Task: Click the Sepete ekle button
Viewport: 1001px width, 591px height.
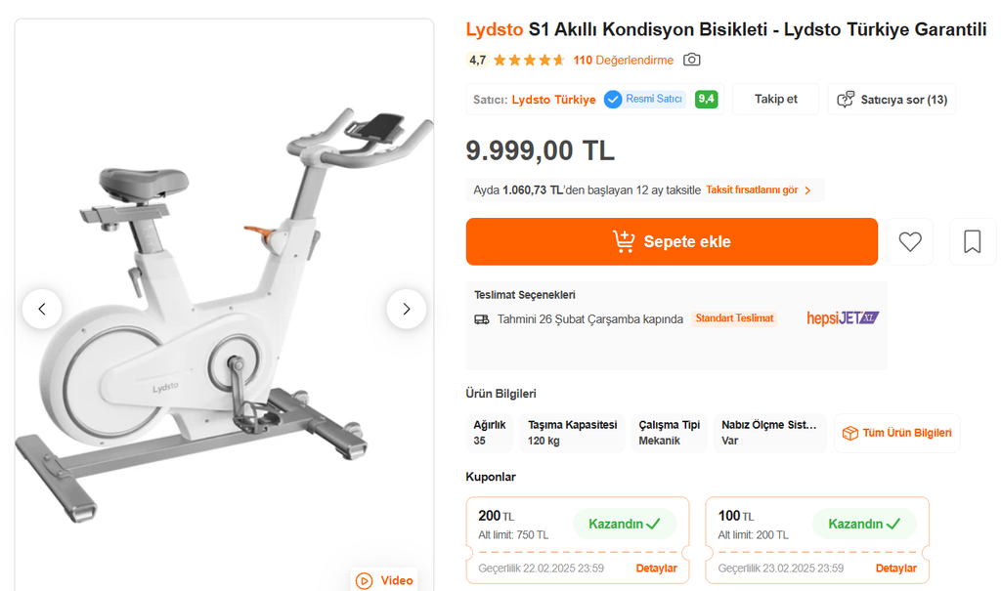Action: (672, 241)
